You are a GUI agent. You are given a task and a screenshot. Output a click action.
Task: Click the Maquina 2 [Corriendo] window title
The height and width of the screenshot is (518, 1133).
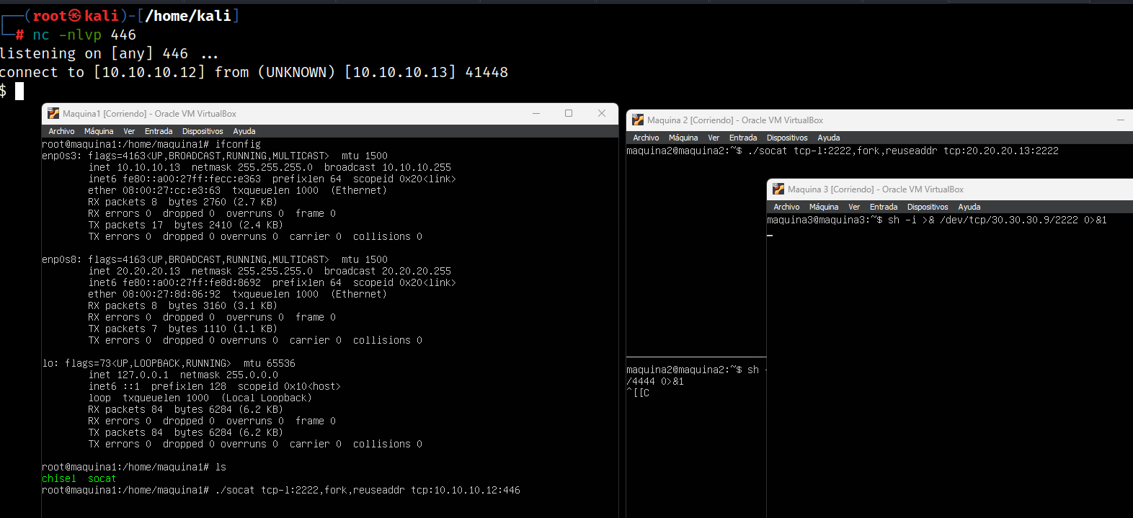(735, 120)
